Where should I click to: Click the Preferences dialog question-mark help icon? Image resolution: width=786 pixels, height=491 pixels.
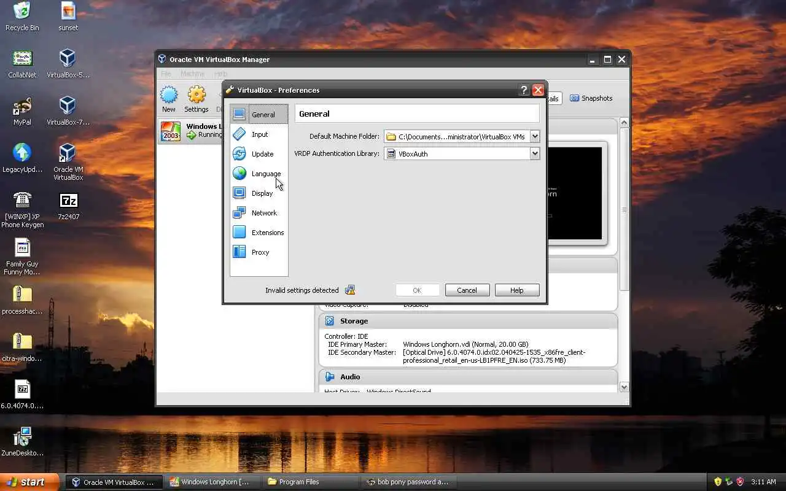pos(524,90)
